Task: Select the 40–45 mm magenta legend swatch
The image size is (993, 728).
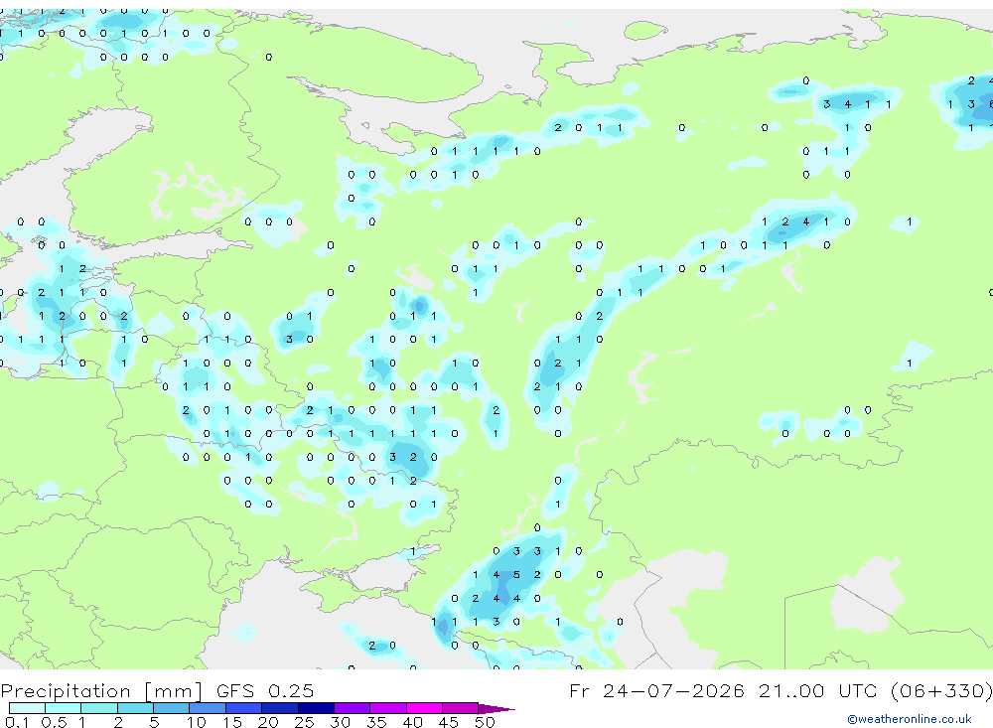Action: tap(424, 708)
